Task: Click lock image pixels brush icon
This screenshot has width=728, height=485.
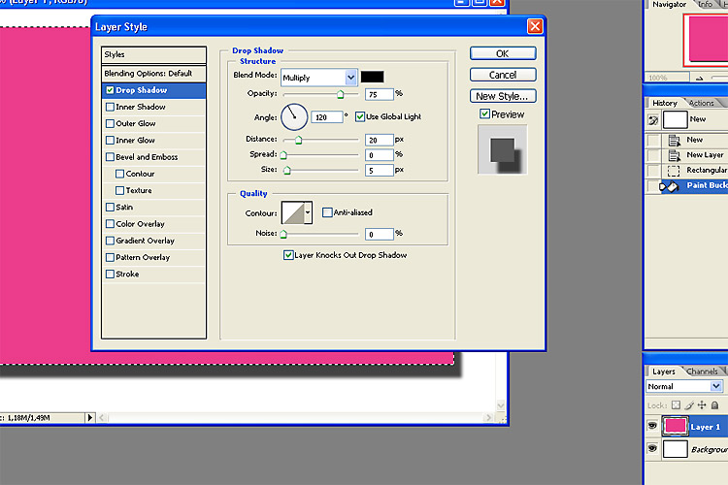Action: tap(689, 405)
